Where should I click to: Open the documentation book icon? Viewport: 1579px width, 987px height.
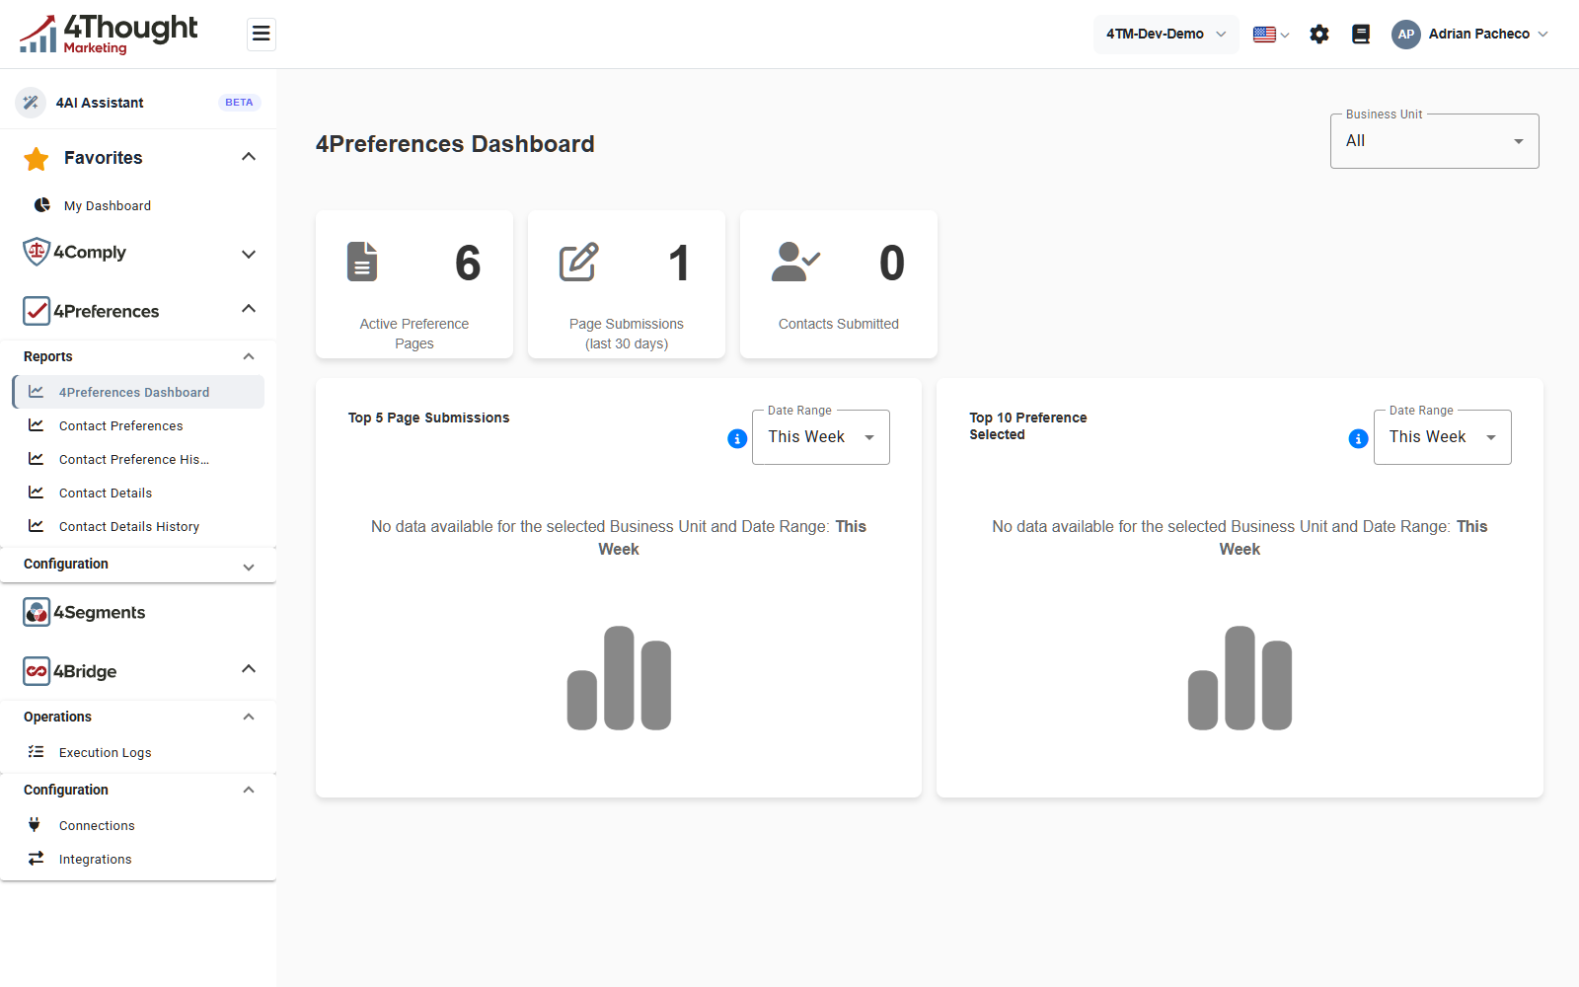(1361, 34)
